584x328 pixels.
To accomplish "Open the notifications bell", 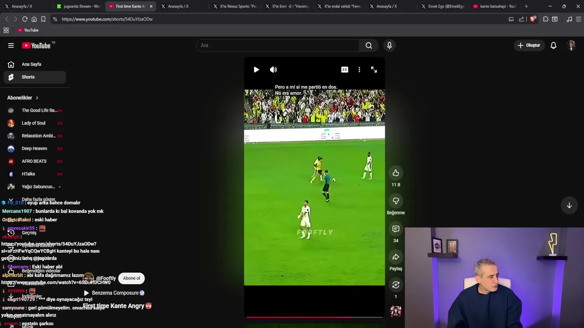I will [x=553, y=45].
